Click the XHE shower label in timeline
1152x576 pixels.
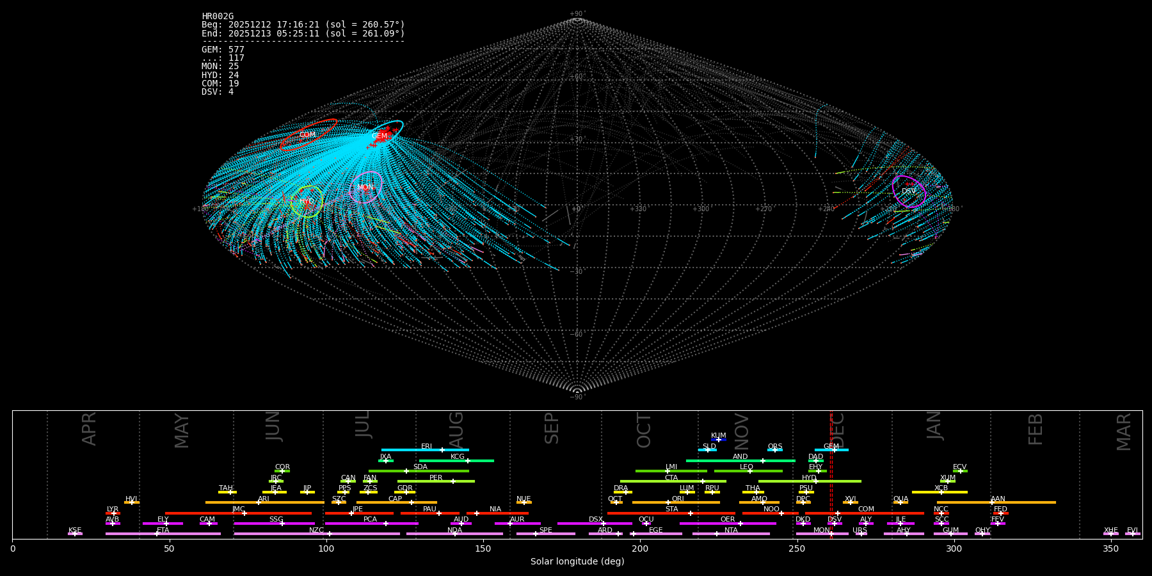[x=1110, y=531]
